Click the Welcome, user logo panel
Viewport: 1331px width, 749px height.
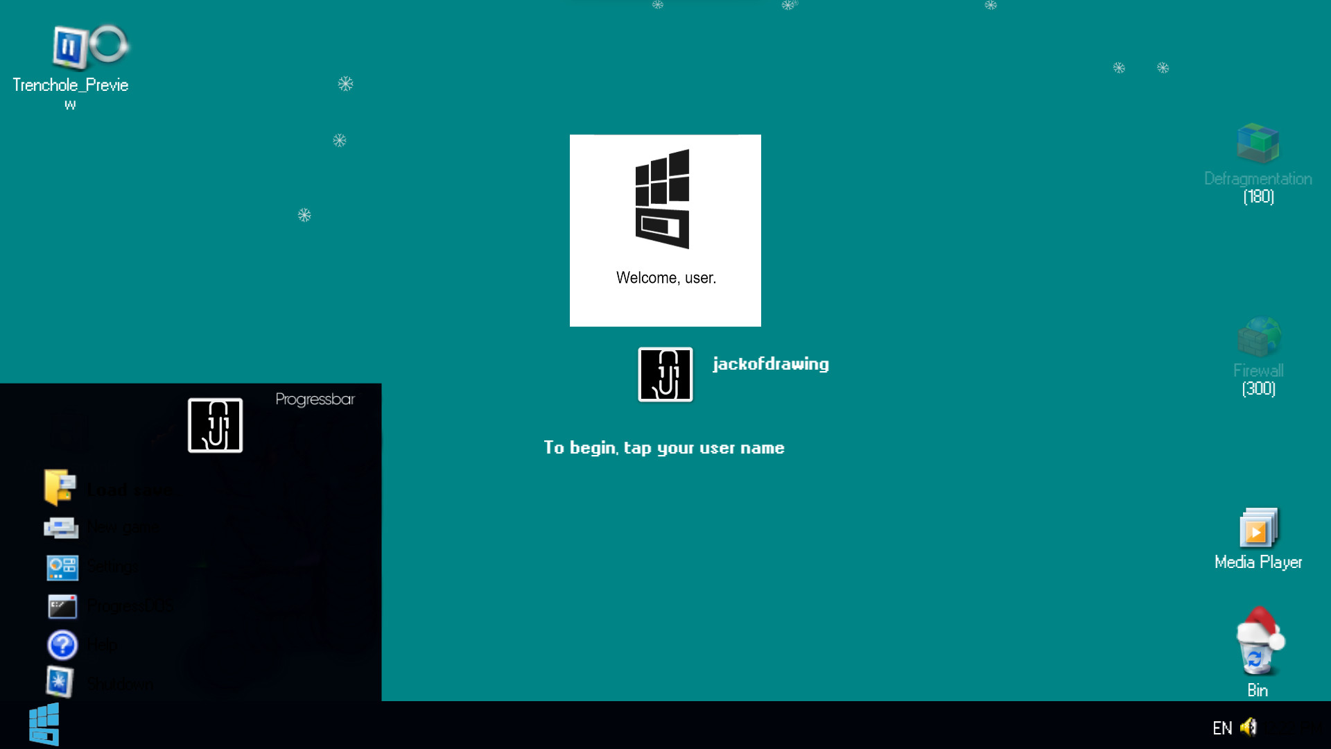coord(665,230)
